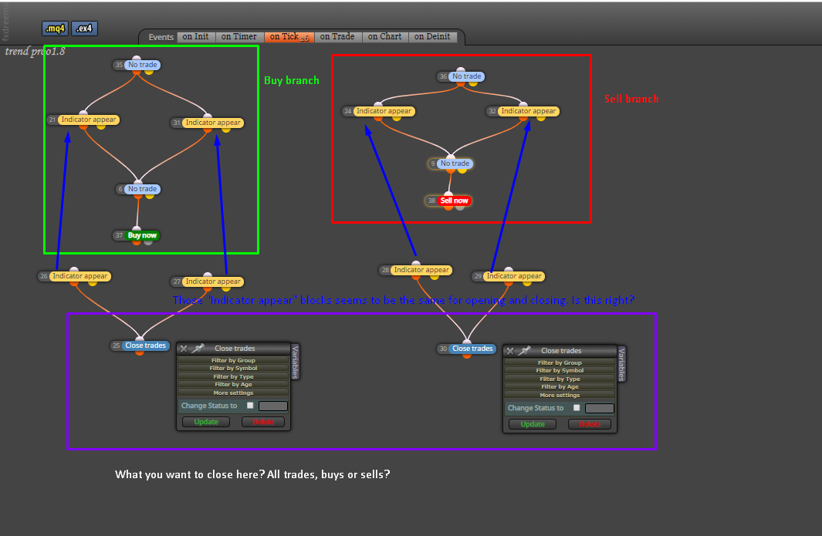This screenshot has height=536, width=822.
Task: Select the No trade block numbered 36
Action: coord(466,76)
